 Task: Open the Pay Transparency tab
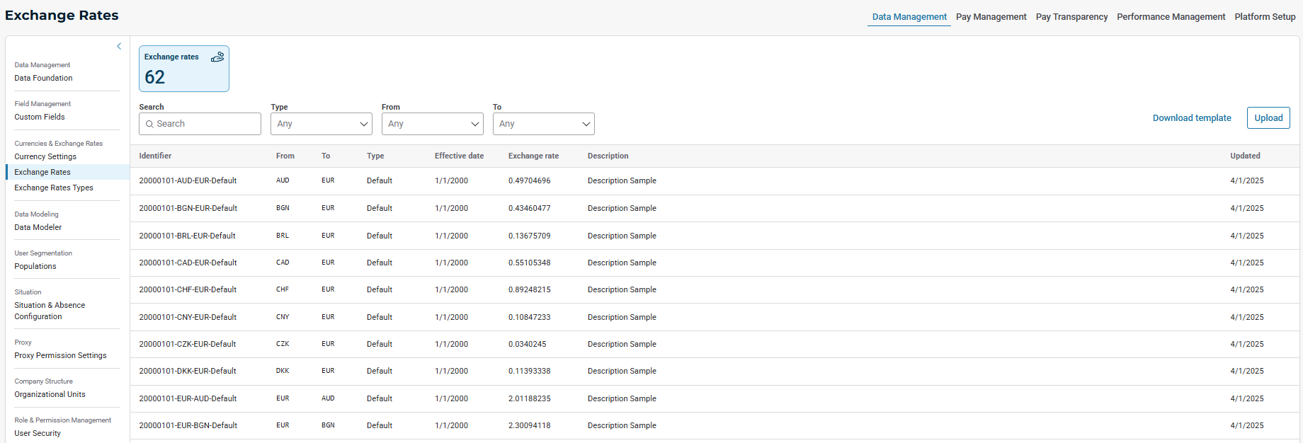tap(1071, 17)
